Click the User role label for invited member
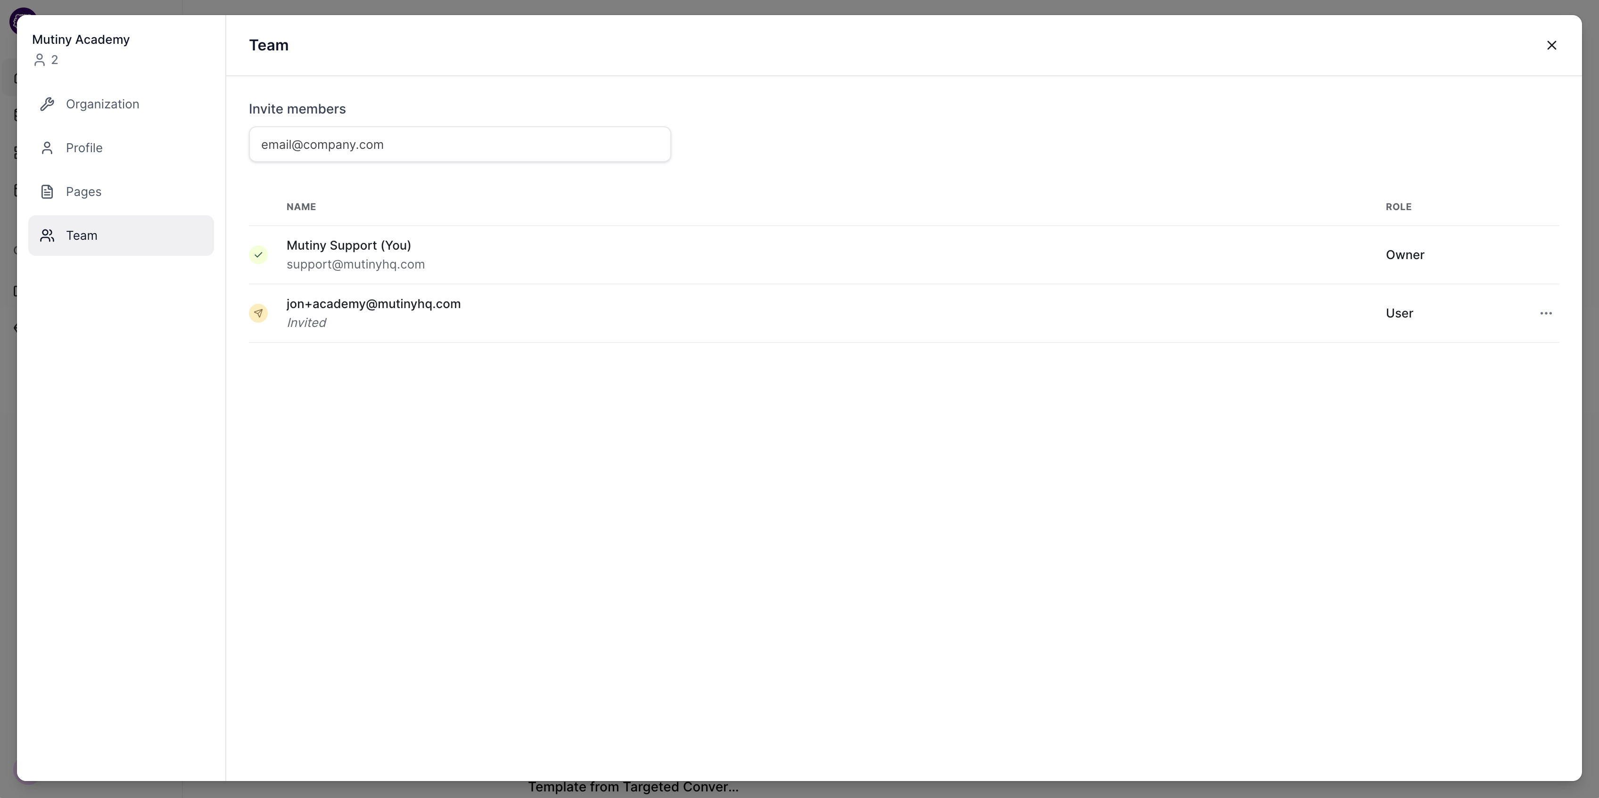The image size is (1599, 798). pyautogui.click(x=1399, y=313)
